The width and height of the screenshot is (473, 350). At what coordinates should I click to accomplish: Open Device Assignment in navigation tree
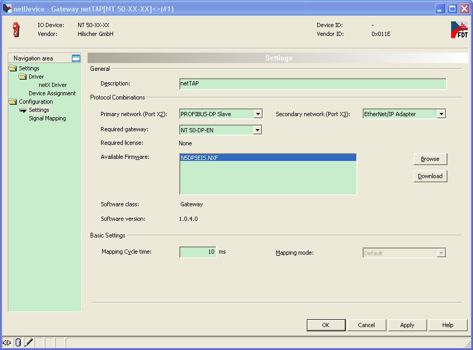(52, 93)
